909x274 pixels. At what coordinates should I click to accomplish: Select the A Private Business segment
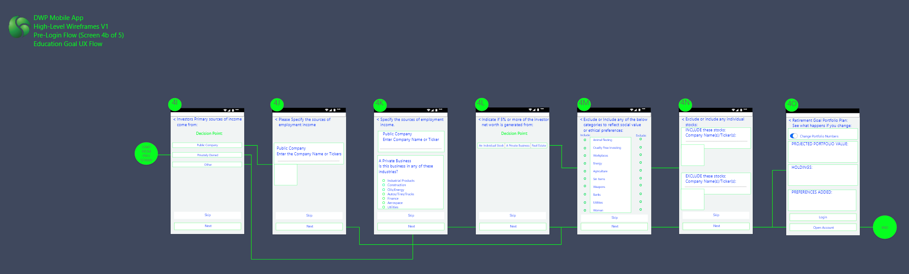coord(518,146)
